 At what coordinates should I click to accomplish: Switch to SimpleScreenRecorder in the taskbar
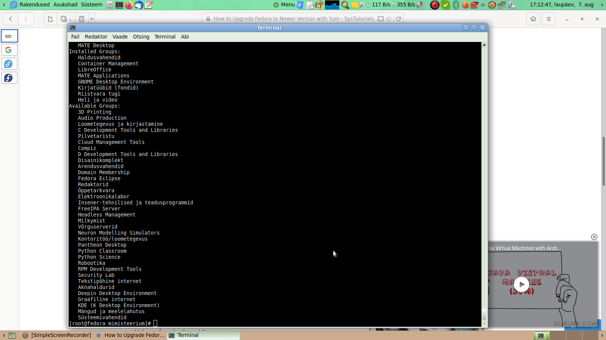57,335
